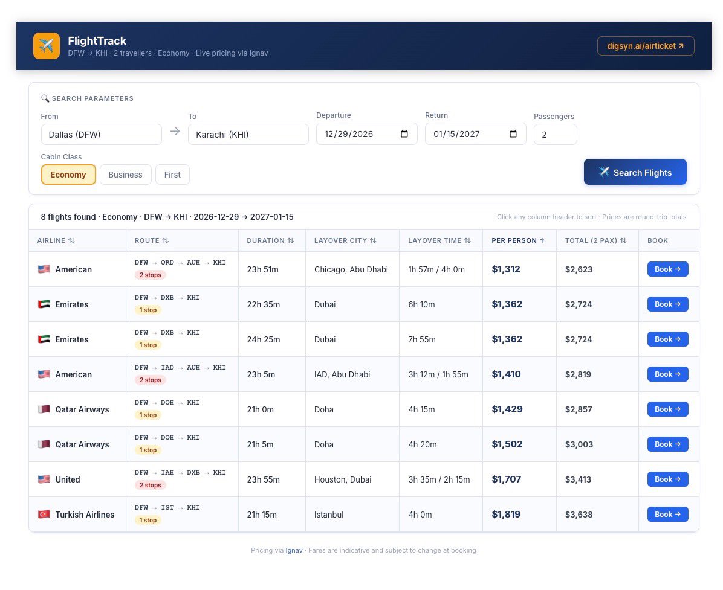Click the Return date field 01/15/2027
The height and width of the screenshot is (590, 723).
point(475,134)
